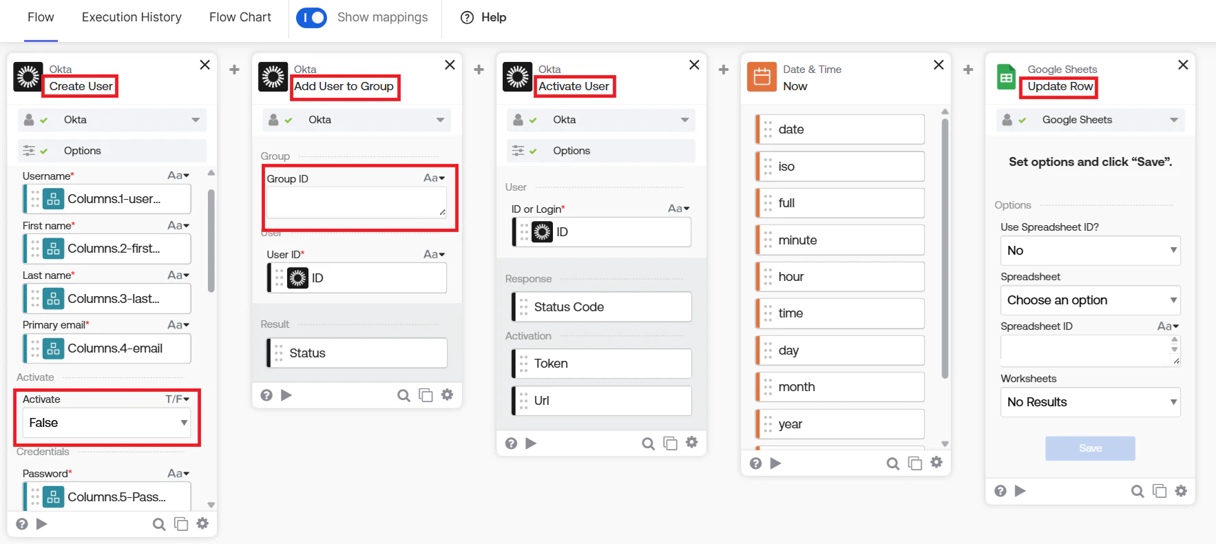Image resolution: width=1216 pixels, height=544 pixels.
Task: Open the Worksheets No Results dropdown
Action: 1091,402
